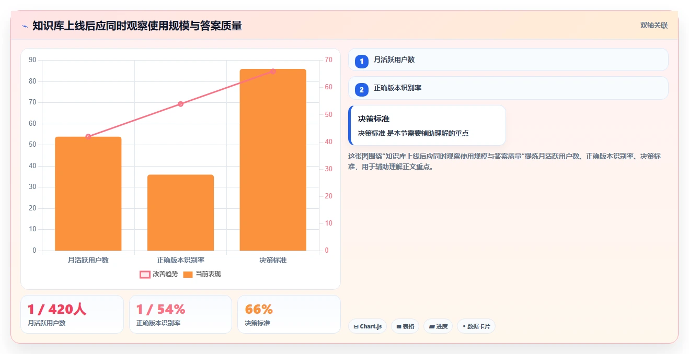Open list item 1 月活跃用户数

[x=508, y=60]
